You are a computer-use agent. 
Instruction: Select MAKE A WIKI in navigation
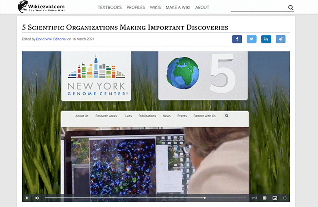click(x=178, y=8)
